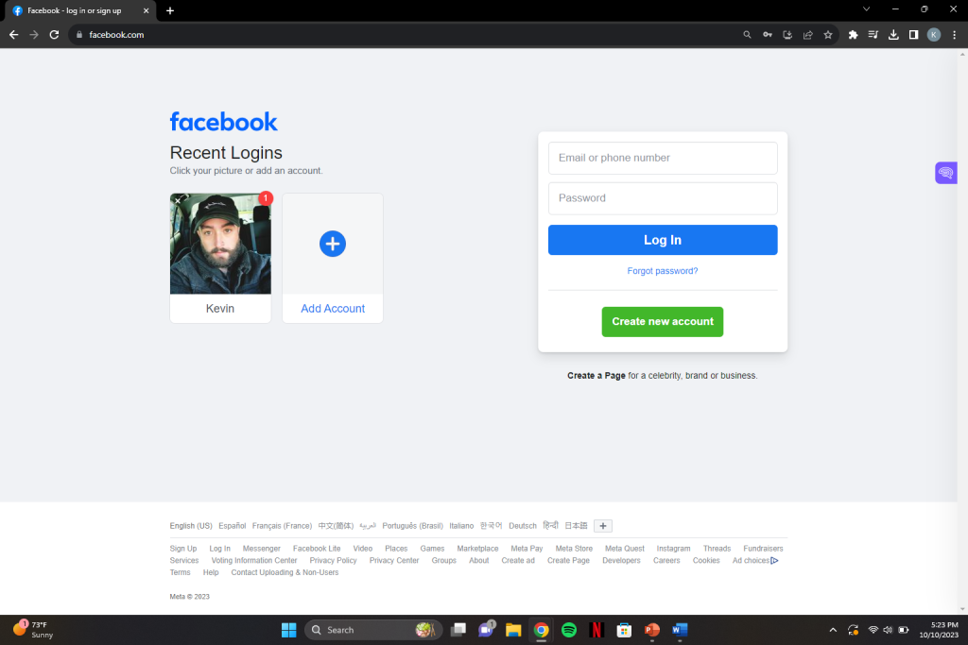Open the Facebook Lite footer link

click(317, 548)
